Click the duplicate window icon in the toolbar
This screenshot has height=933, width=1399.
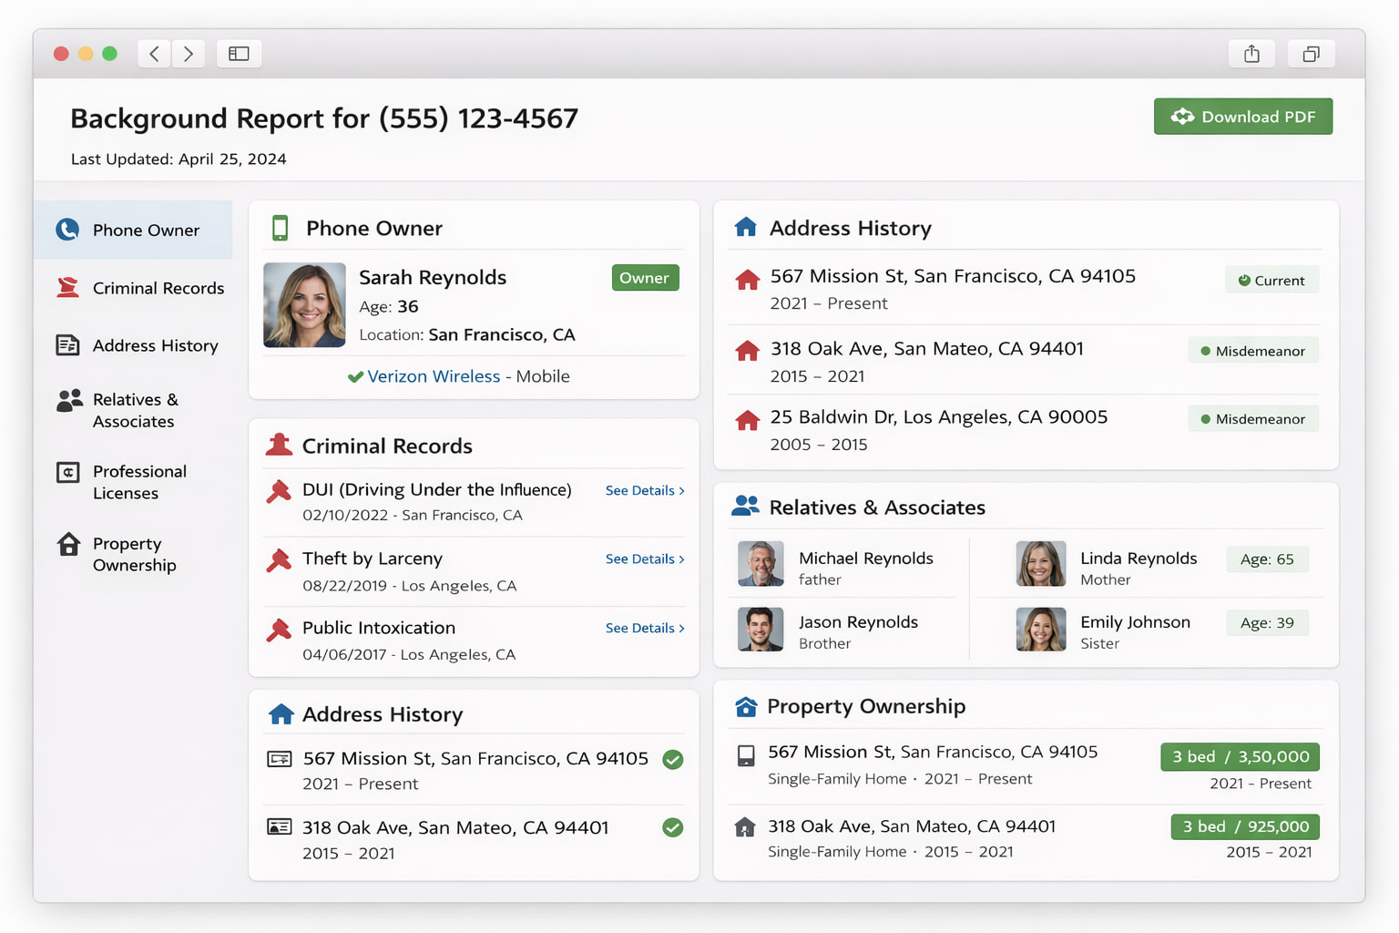(x=1311, y=54)
